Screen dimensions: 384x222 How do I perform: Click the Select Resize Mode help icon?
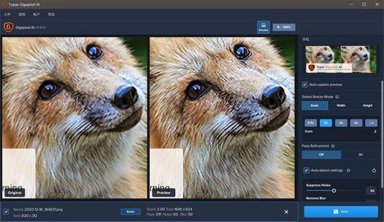click(x=337, y=97)
